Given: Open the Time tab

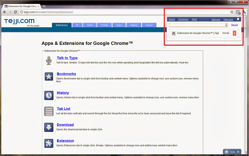Looking at the screenshot, I should (89, 25).
